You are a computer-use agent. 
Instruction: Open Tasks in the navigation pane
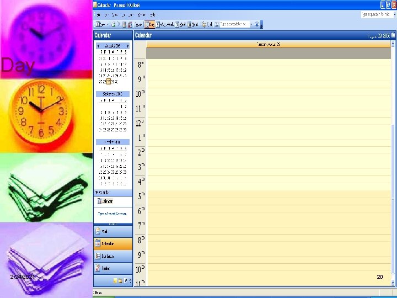113,268
